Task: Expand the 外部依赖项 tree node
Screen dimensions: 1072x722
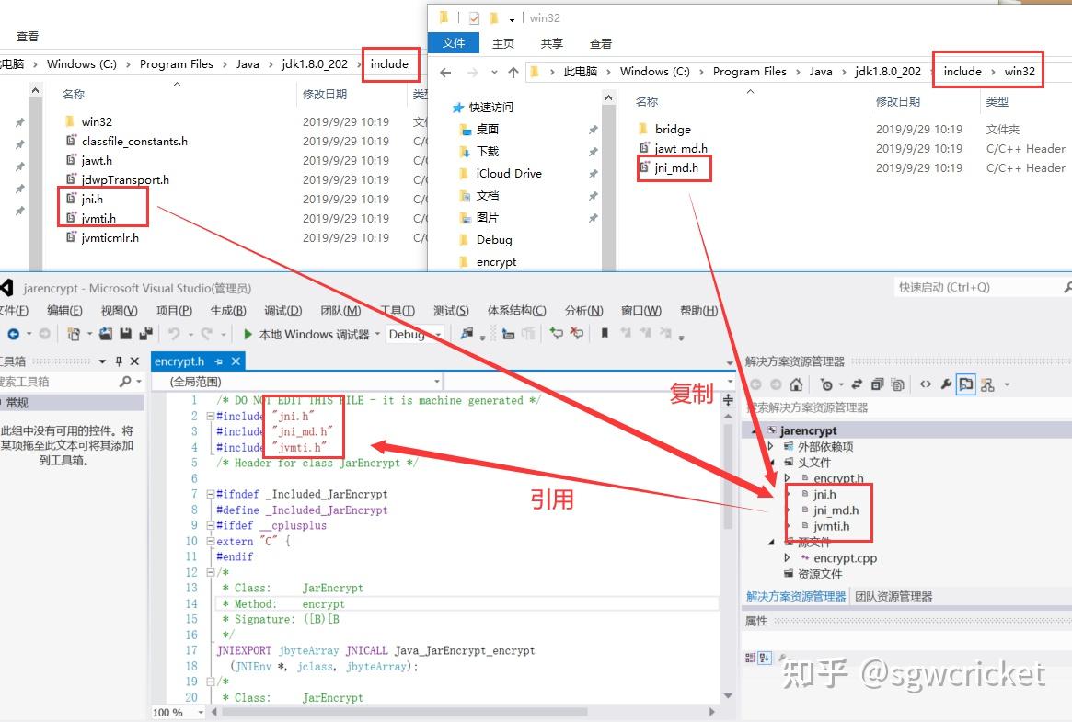Action: pos(771,447)
